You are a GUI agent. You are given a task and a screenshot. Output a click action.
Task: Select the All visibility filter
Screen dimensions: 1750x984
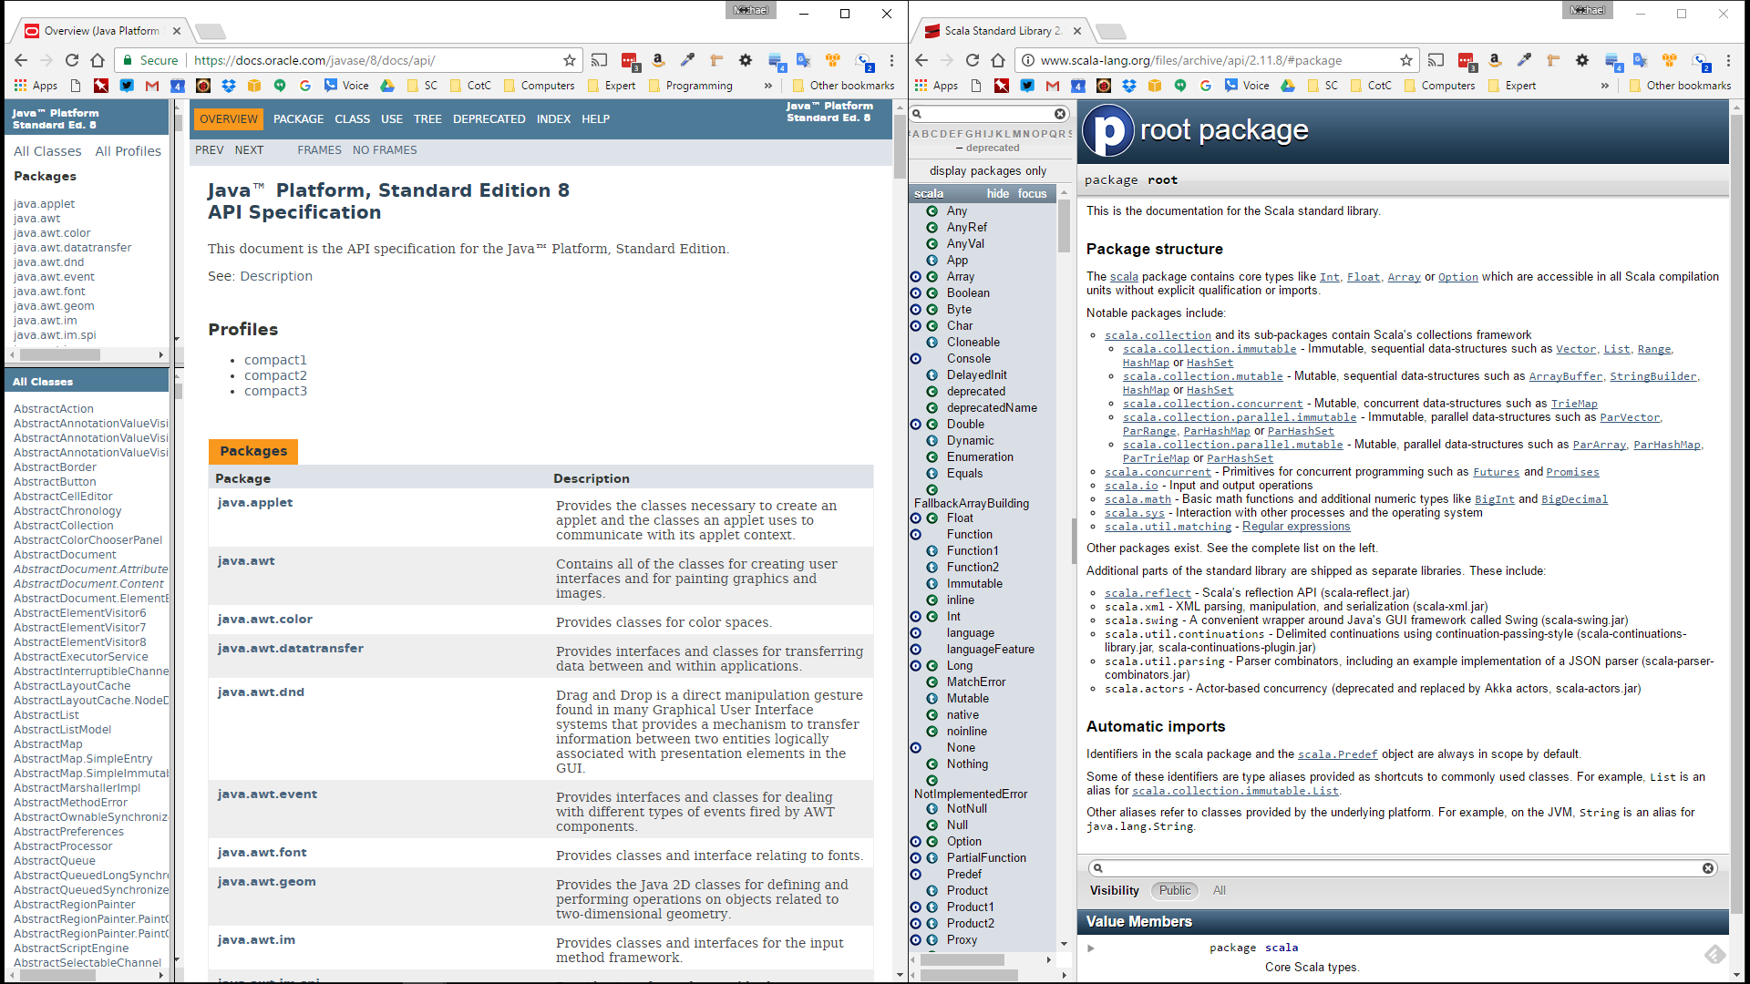click(x=1219, y=890)
